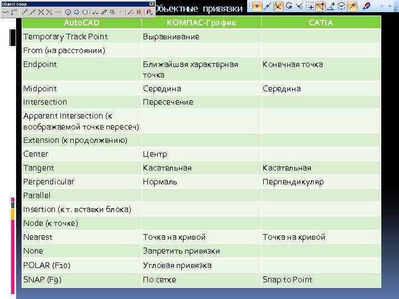Select the Нормаль cell

tap(201, 182)
